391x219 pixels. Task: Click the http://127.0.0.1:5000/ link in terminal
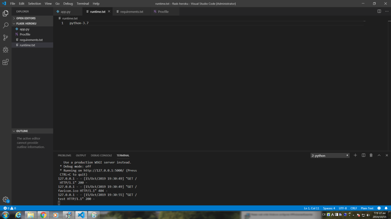(x=104, y=171)
